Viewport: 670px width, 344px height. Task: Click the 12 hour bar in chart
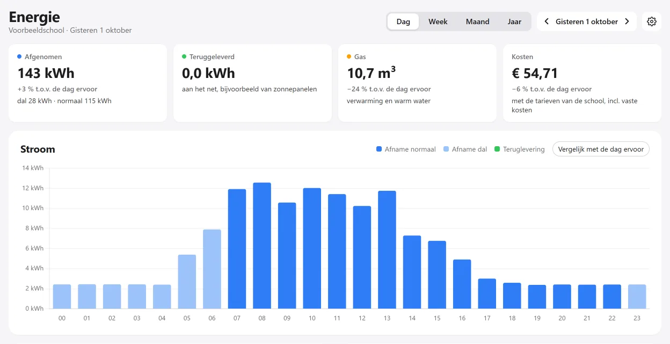coord(362,257)
